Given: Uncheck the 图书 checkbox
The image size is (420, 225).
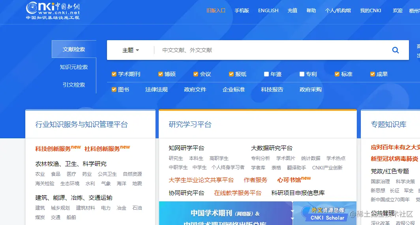Looking at the screenshot, I should 114,89.
